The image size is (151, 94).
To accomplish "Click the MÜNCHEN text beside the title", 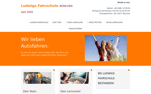I will point(66,6).
